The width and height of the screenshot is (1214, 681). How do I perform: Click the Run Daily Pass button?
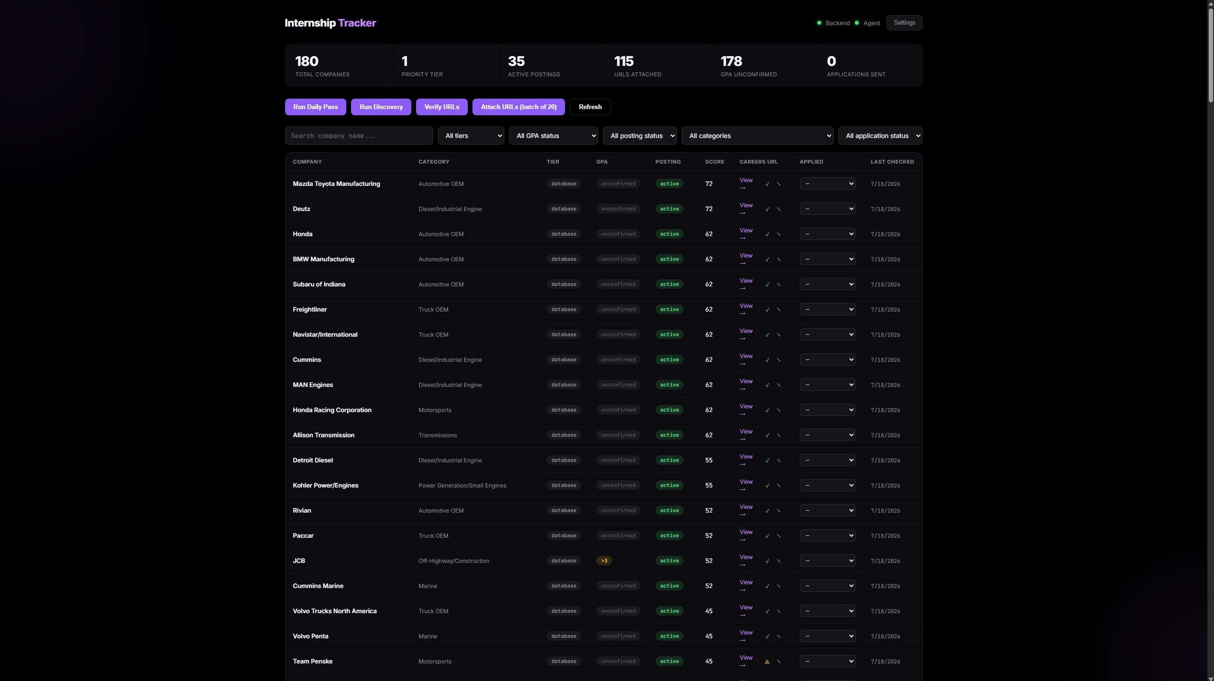point(315,107)
